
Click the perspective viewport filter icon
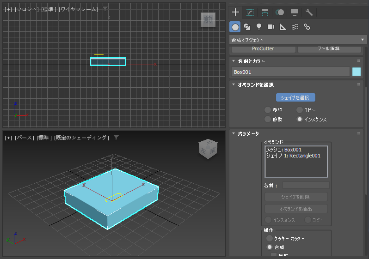coord(116,138)
